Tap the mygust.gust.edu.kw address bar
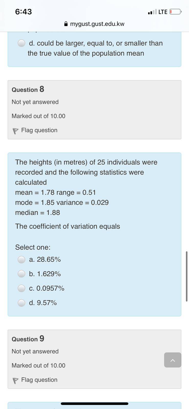Screen dimensions: 189x409 pyautogui.click(x=94, y=24)
